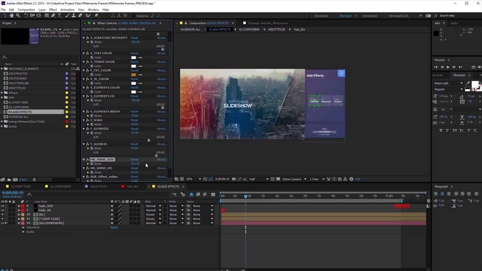
Task: Click the Draft 3D icon in timeline
Action: tap(183, 195)
